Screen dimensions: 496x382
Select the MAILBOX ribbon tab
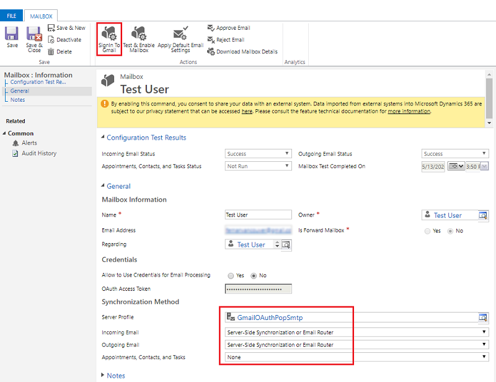41,16
